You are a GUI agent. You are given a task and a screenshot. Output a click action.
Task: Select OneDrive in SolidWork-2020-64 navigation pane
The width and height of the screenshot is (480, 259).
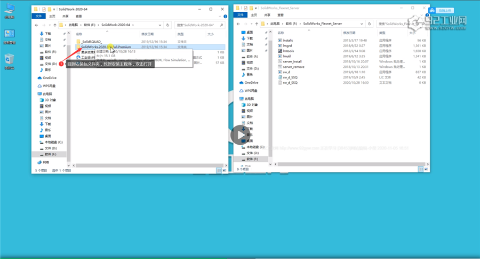pos(47,78)
